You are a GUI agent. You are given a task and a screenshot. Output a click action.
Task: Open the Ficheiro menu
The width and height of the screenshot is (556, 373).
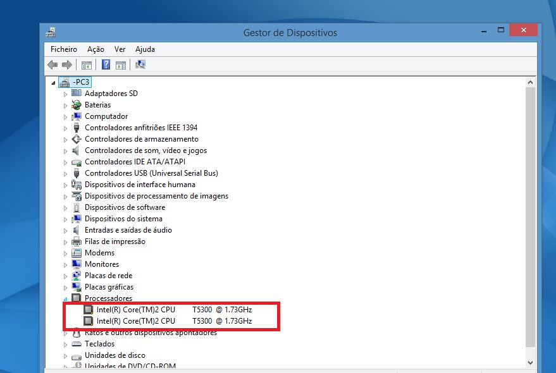click(x=64, y=49)
